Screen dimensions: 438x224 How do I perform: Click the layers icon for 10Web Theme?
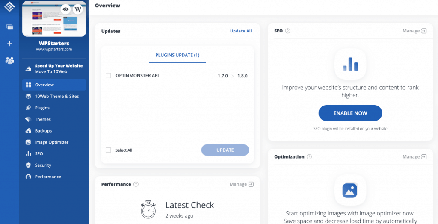(x=28, y=96)
